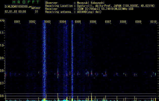The width and height of the screenshot is (159, 101).
Task: Click the observer name Masayuki Kobayashi
Action: (91, 3)
